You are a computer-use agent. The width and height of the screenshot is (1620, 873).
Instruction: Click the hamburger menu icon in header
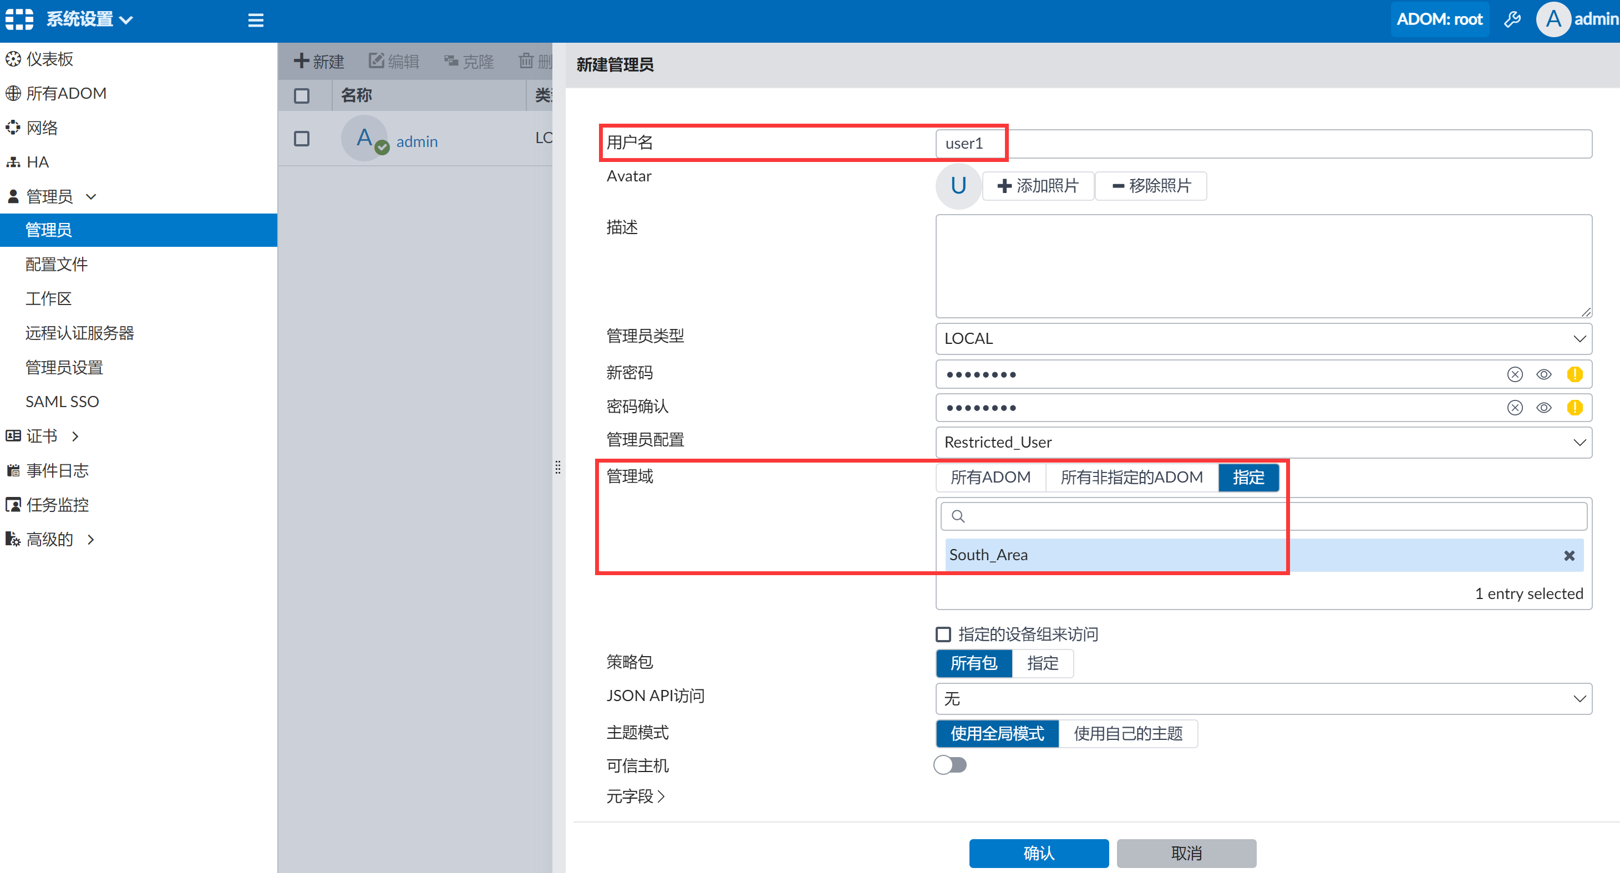(255, 20)
